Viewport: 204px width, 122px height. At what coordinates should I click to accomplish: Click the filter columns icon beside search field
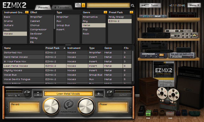click(78, 5)
